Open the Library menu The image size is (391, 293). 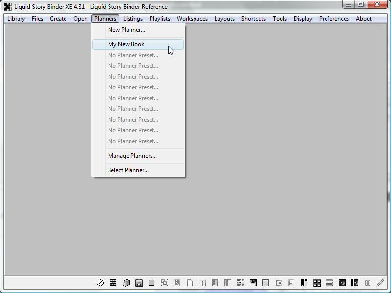point(16,19)
